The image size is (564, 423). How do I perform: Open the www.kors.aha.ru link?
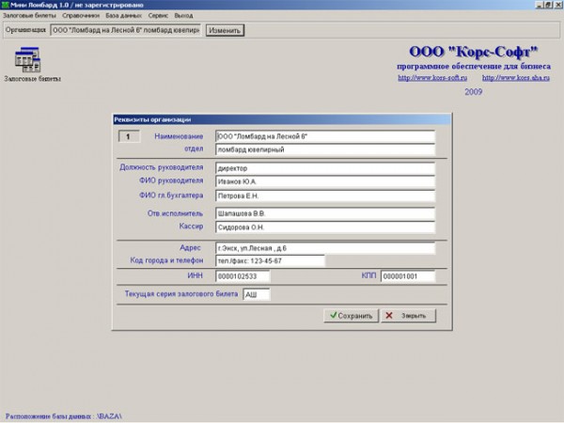point(514,78)
